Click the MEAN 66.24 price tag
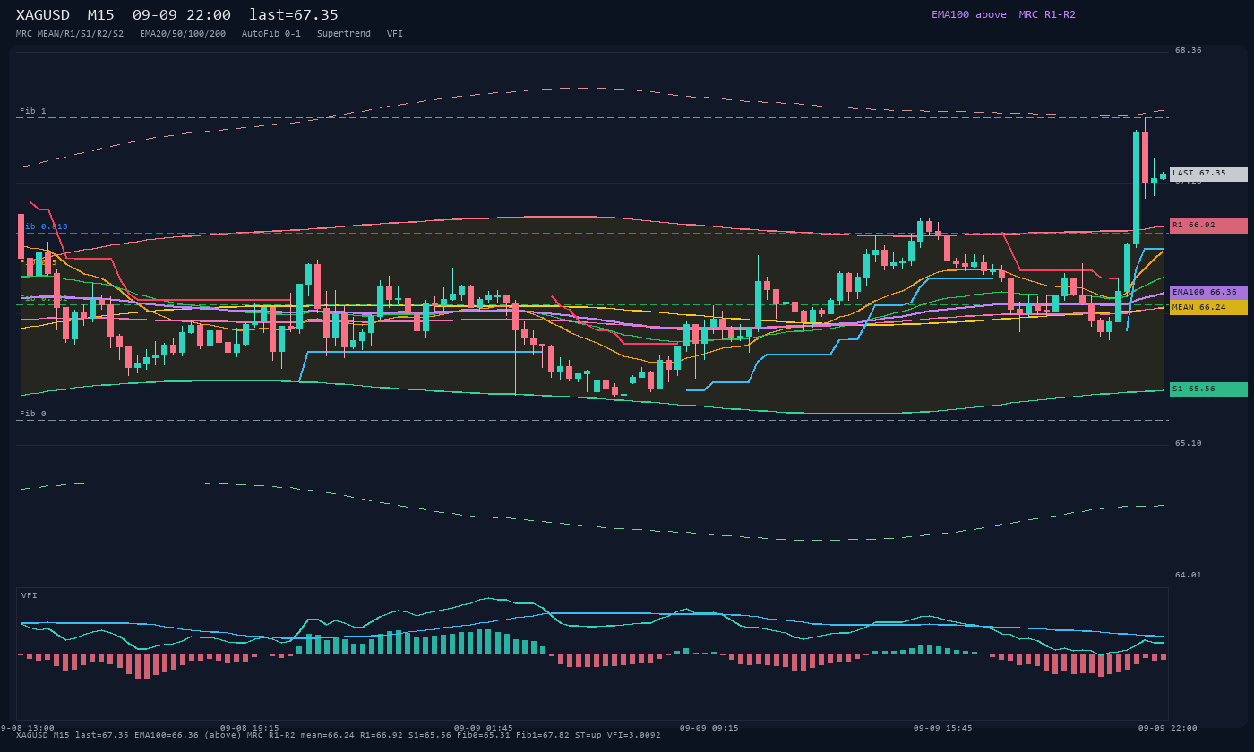The height and width of the screenshot is (752, 1254). (x=1208, y=307)
